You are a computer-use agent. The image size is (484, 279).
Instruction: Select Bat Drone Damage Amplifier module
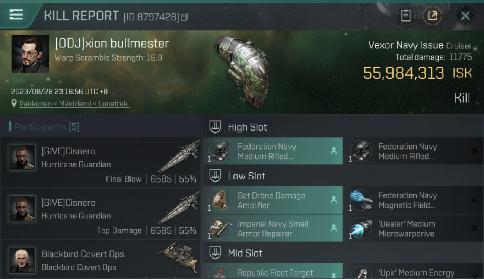coord(273,200)
